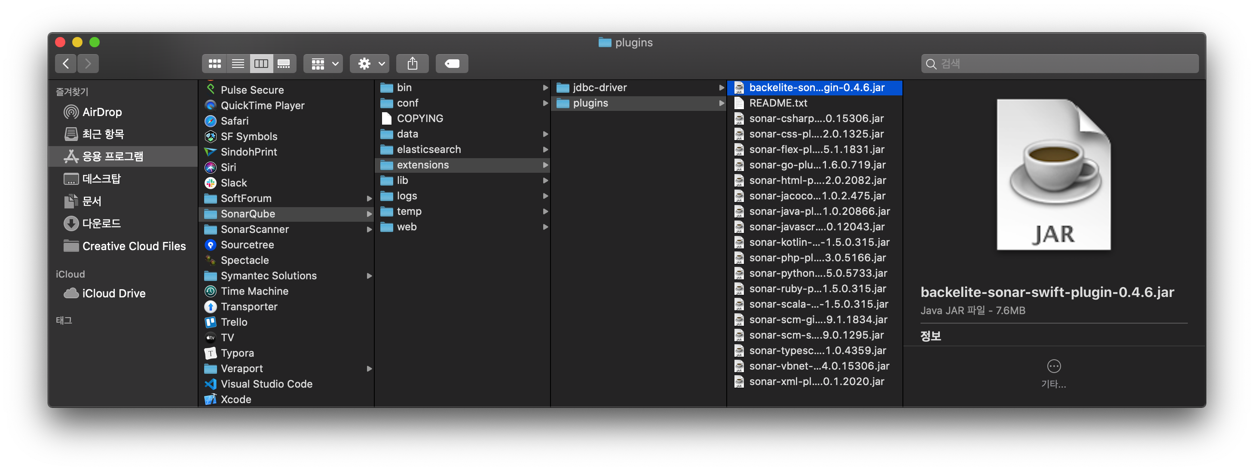Open the group-by arrangement dropdown
Screen dimensions: 1254x471
323,64
